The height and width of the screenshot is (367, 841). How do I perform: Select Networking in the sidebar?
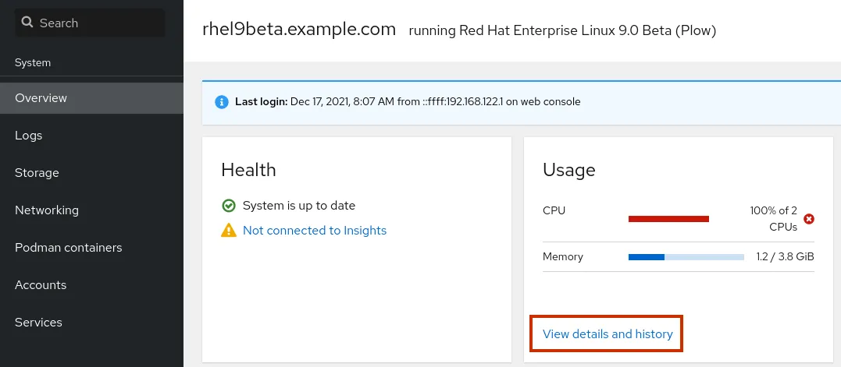tap(91, 210)
